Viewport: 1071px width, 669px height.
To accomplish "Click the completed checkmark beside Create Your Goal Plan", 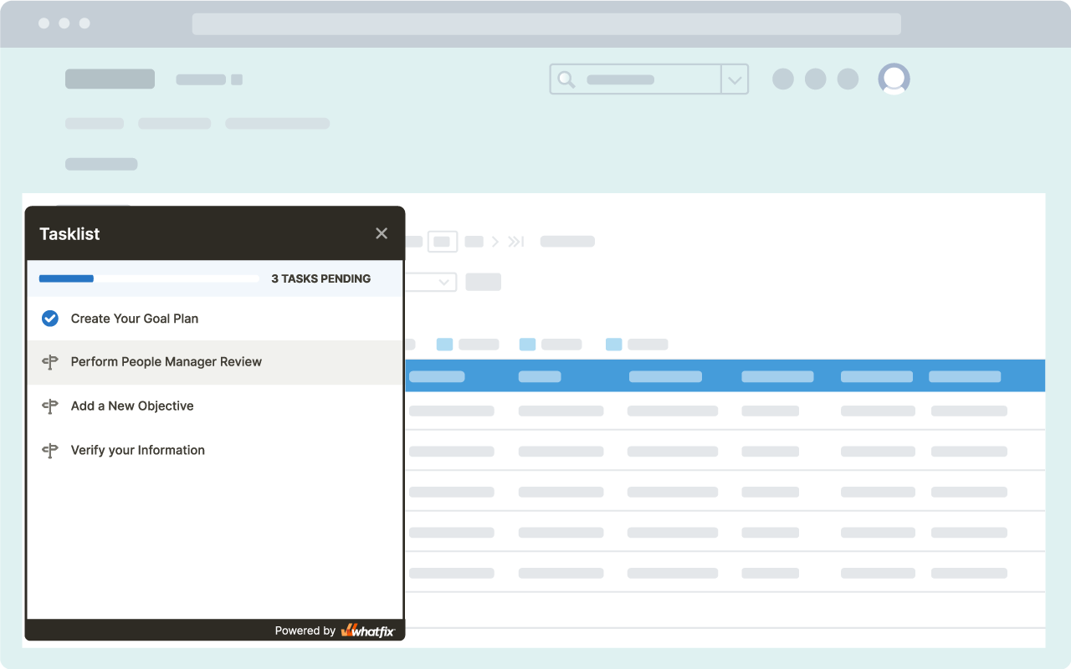I will tap(50, 319).
